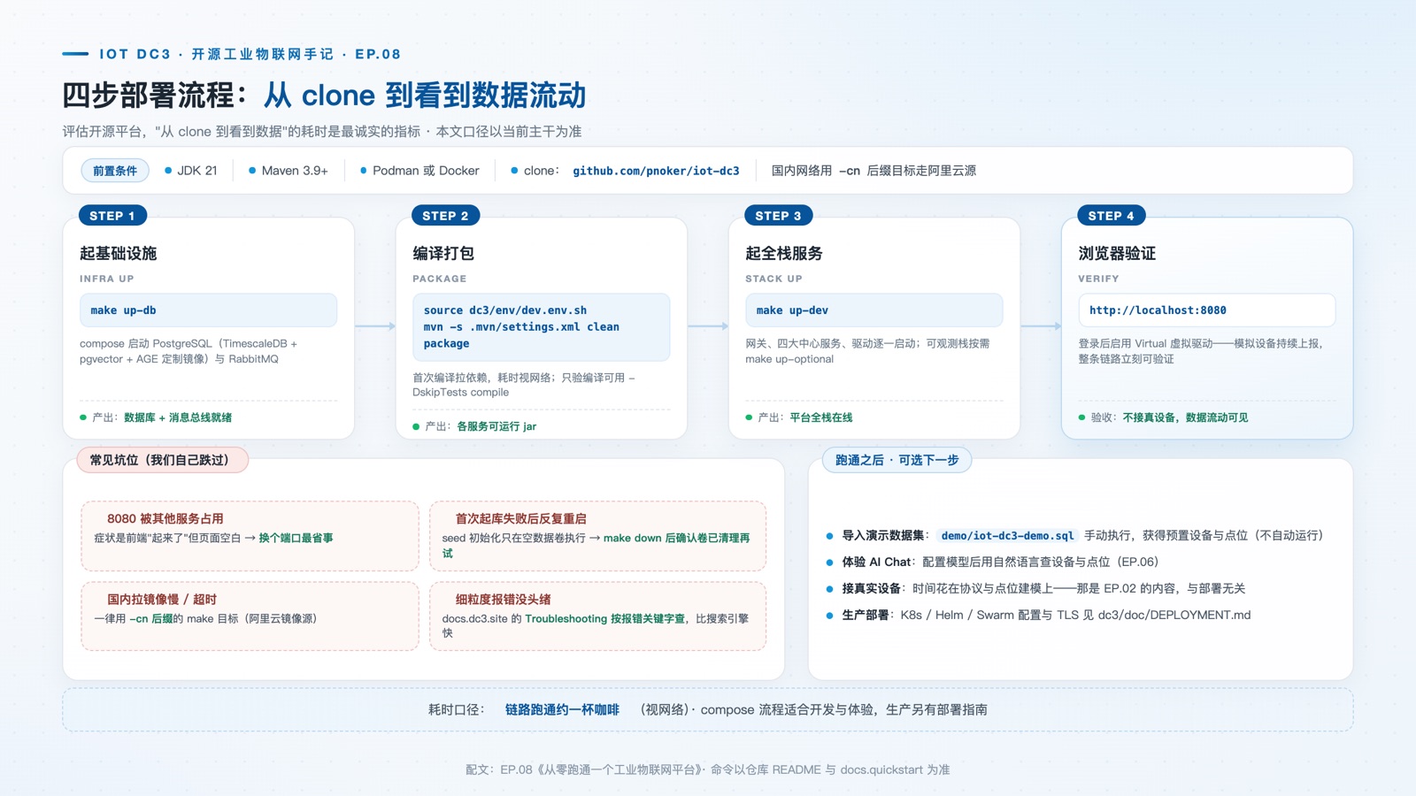Open the 国内拉镜像慢 / 超时 pitfall card
1416x796 pixels.
(250, 616)
